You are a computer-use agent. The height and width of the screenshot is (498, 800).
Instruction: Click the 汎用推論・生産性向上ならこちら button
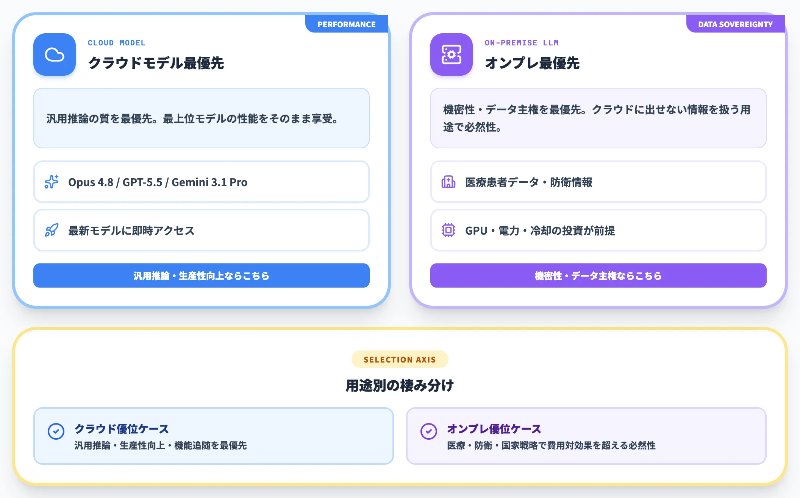click(x=202, y=275)
